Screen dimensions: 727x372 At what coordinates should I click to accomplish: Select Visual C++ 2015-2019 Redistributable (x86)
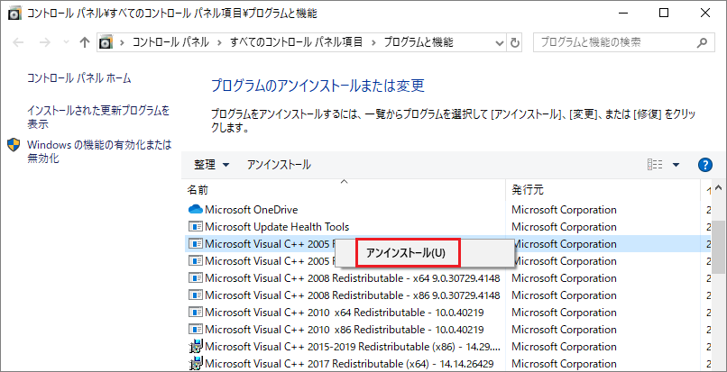coord(353,347)
